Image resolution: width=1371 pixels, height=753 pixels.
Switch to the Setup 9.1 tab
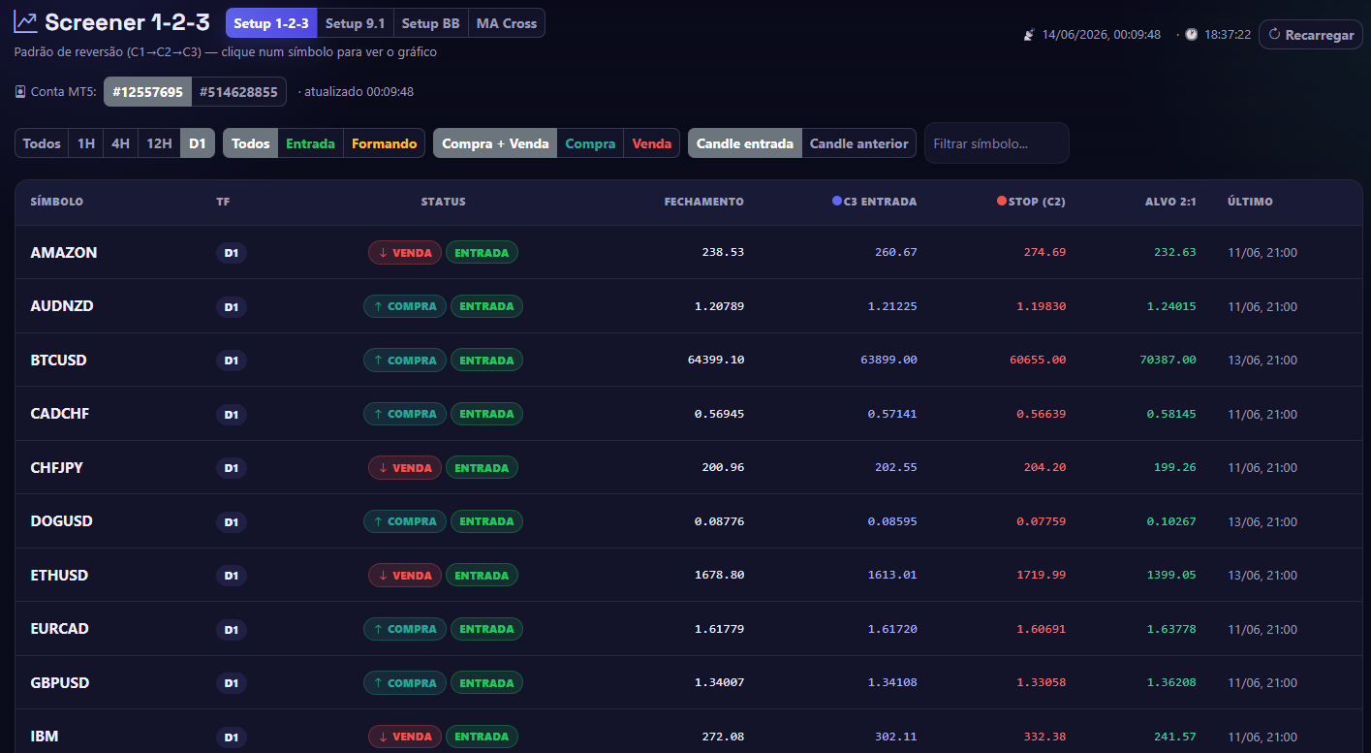click(x=355, y=23)
